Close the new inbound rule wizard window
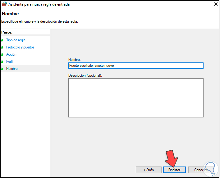Image resolution: width=220 pixels, height=178 pixels. point(216,4)
